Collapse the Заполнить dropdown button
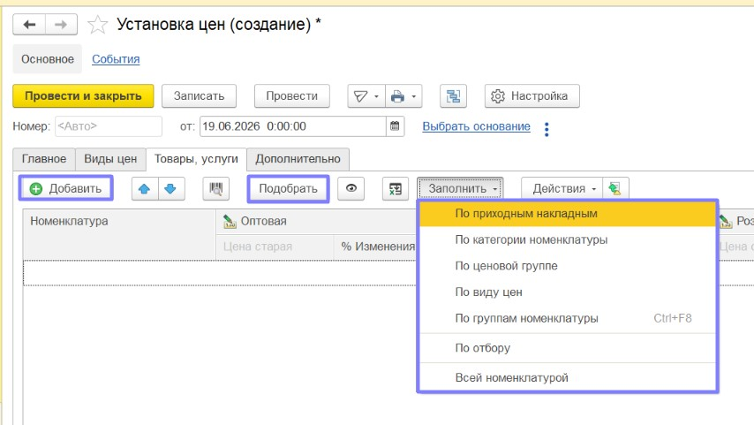 [x=460, y=189]
